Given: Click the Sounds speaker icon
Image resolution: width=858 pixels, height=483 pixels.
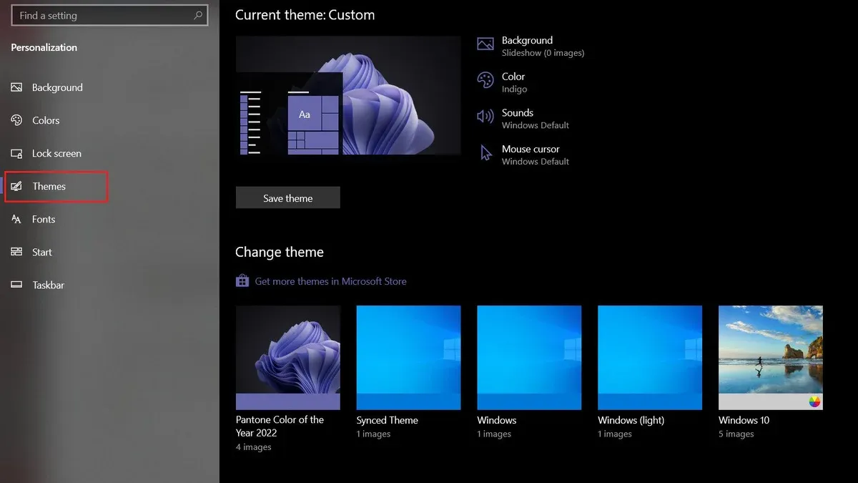Looking at the screenshot, I should [x=485, y=117].
